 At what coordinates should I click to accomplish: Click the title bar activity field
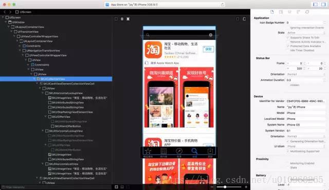tap(164, 5)
